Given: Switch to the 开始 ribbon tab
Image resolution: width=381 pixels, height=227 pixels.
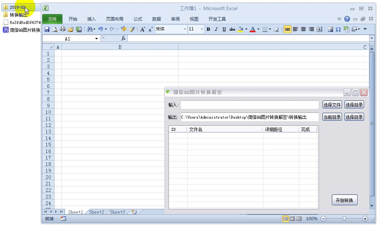Looking at the screenshot, I should click(73, 19).
